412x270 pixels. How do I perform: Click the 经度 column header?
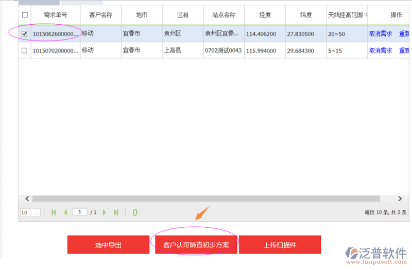(x=265, y=15)
